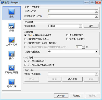Click the Dexpot title bar monitor icon
The image size is (102, 100).
[x=2, y=3]
